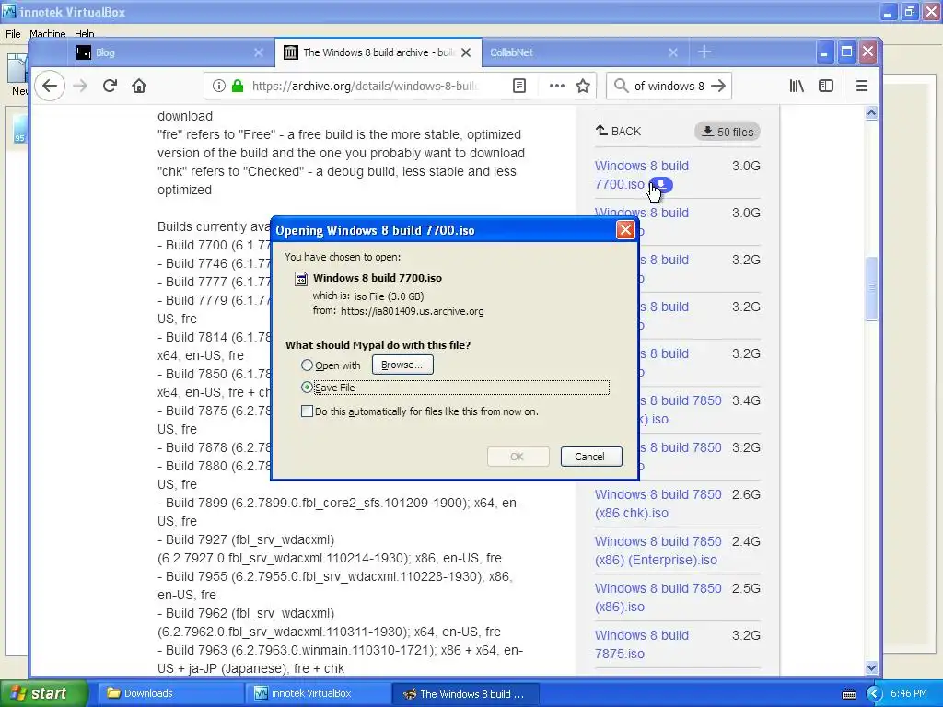
Task: Close the Opening Windows 8 build dialog
Action: (x=625, y=229)
